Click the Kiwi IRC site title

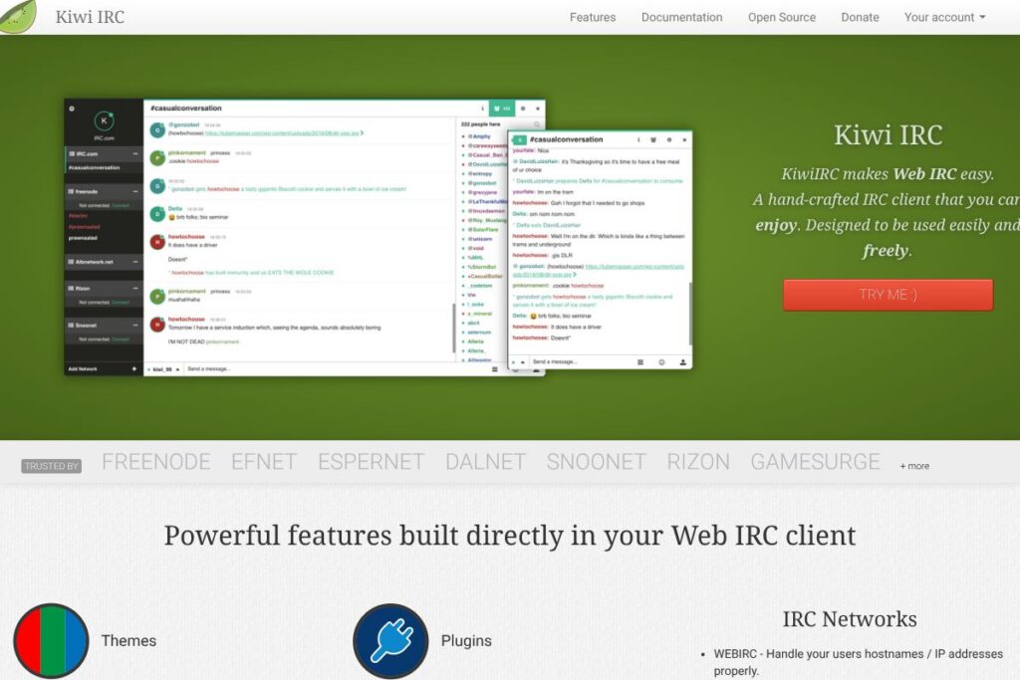click(x=90, y=17)
